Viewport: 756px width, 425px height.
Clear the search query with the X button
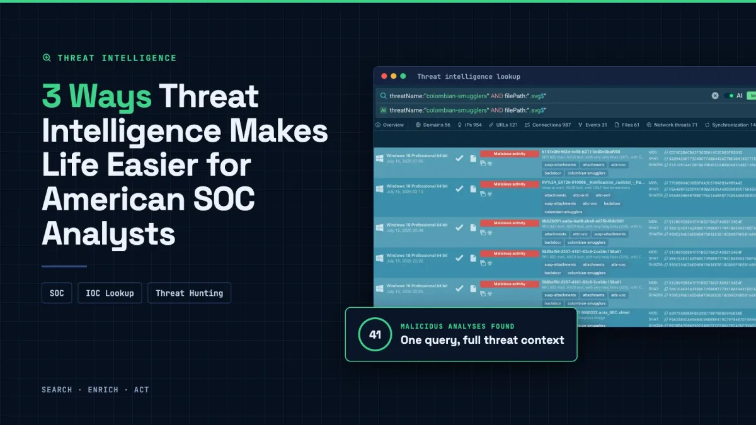click(x=715, y=96)
